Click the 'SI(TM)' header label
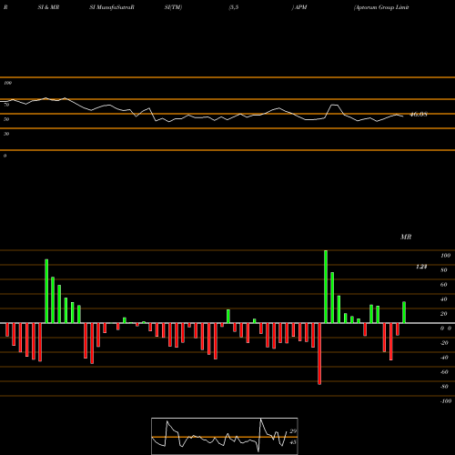This screenshot has height=455, width=455. pos(173,7)
